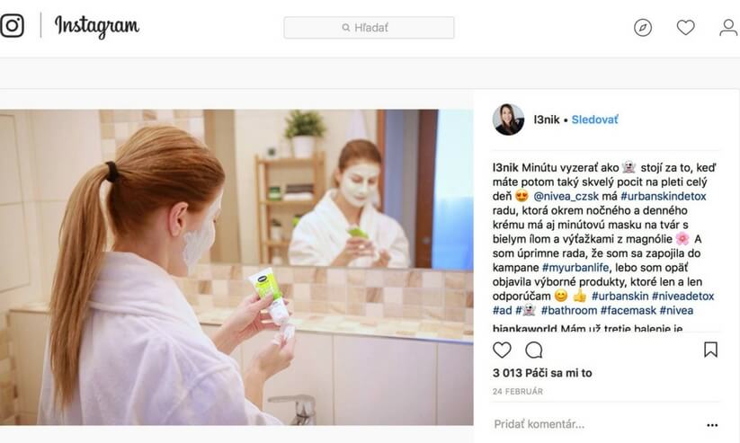The height and width of the screenshot is (443, 740).
Task: Open the three-dot more options menu
Action: pos(712,425)
